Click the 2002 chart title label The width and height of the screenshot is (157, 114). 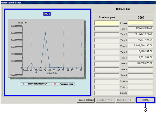[x=47, y=14]
